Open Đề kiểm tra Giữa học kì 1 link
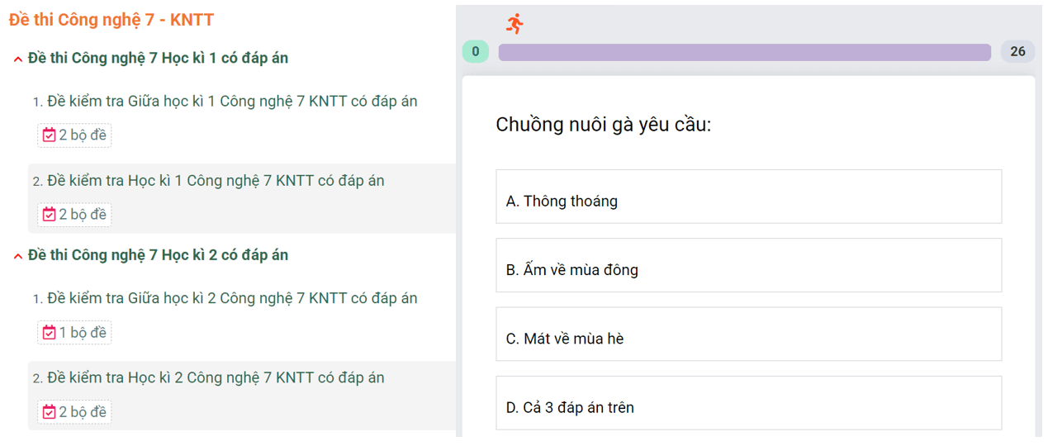1048x446 pixels. tap(231, 102)
